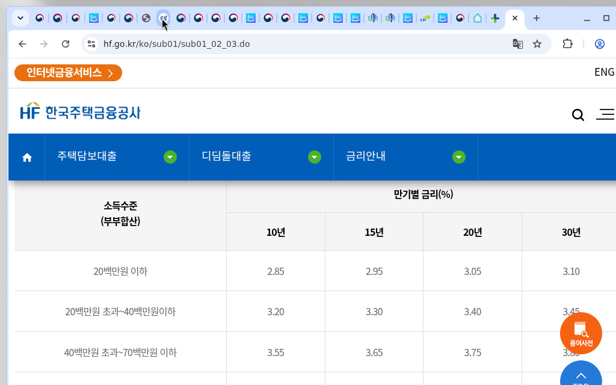Select the 3.05 rate cell
Screen dimensions: 616x385
(x=473, y=271)
